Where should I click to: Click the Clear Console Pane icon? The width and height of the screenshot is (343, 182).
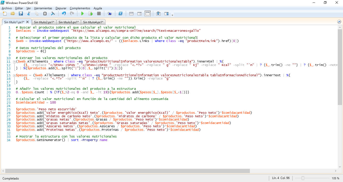pos(53,13)
